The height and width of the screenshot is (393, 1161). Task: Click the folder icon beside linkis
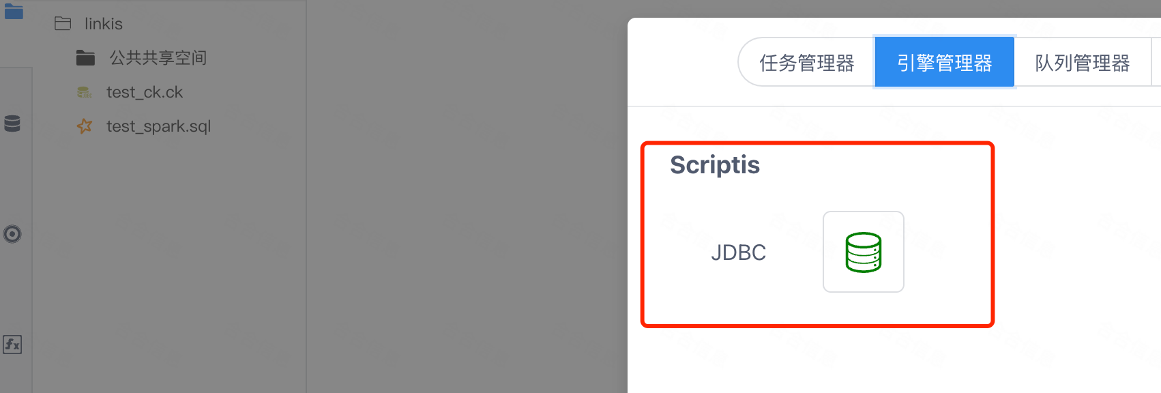tap(63, 23)
